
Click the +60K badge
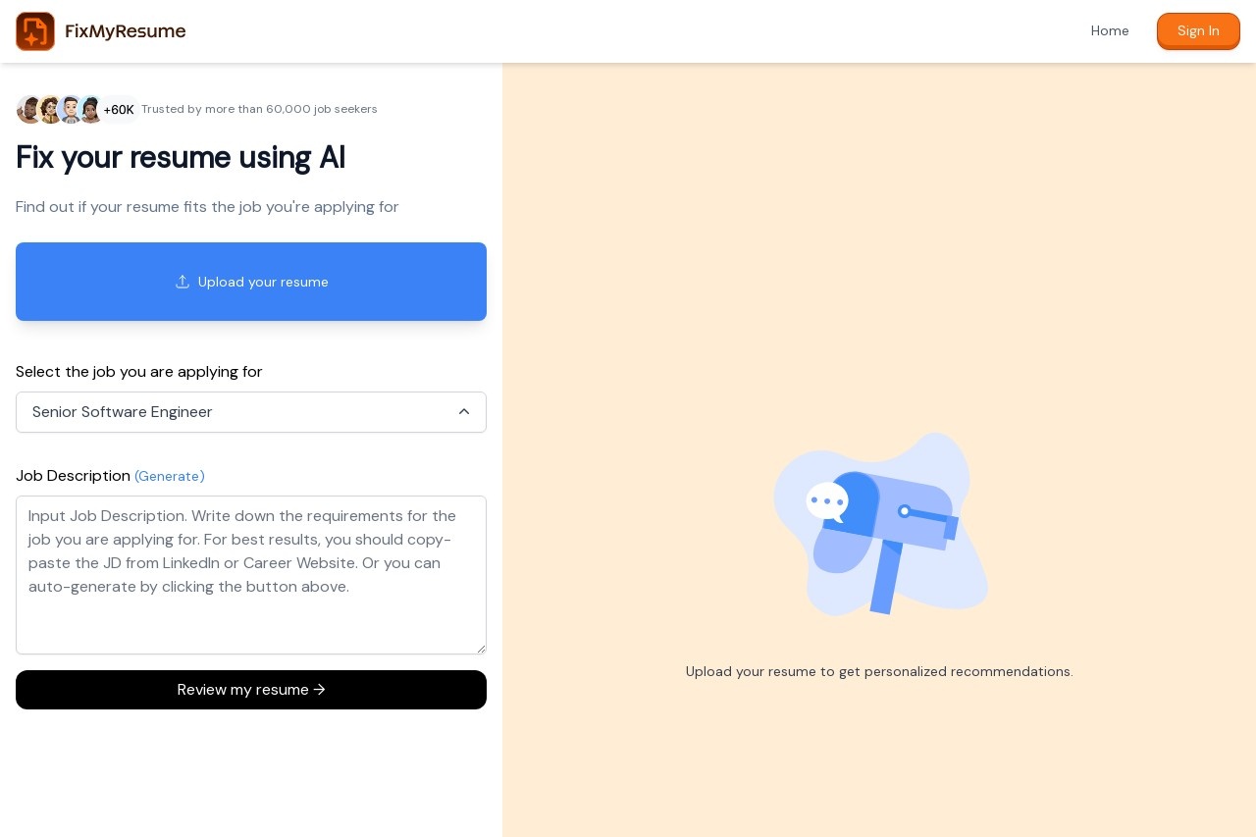(x=119, y=110)
